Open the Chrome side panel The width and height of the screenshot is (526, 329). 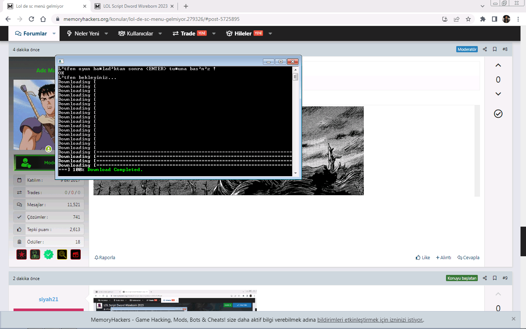click(495, 19)
